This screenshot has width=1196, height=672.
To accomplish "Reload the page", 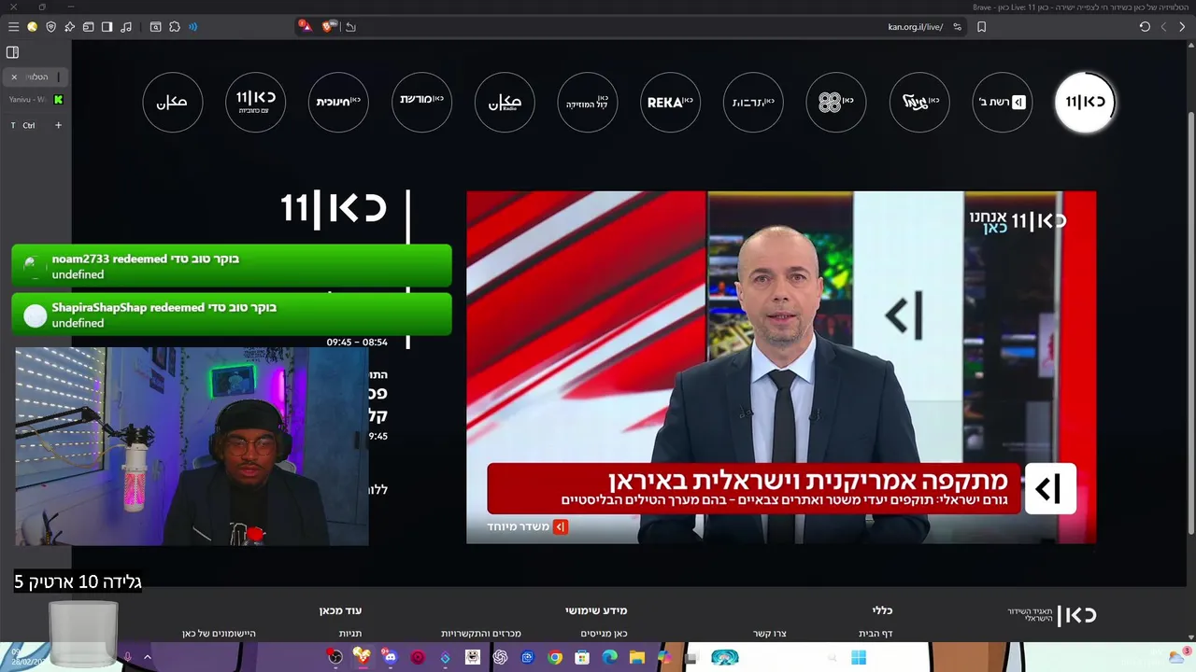I will [x=1145, y=27].
